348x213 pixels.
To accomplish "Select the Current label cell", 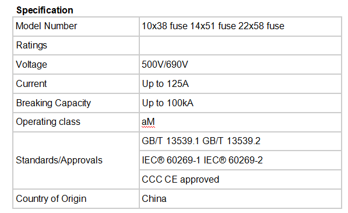I will 76,84.
